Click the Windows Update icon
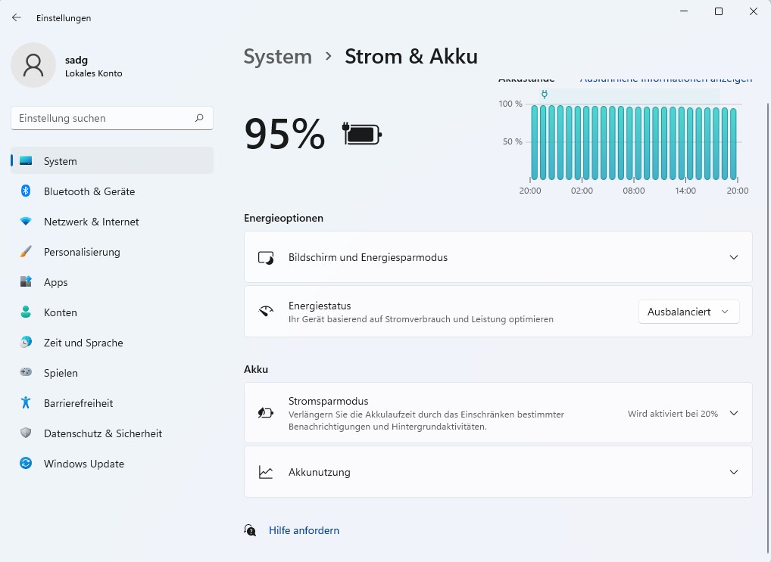The image size is (771, 562). [26, 464]
